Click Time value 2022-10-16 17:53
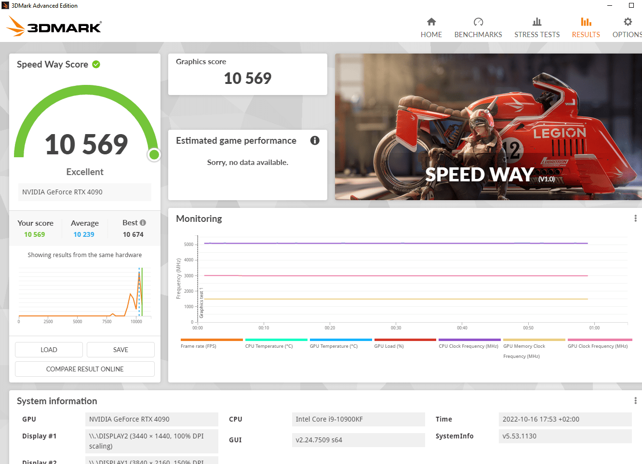The width and height of the screenshot is (642, 464). pos(565,419)
